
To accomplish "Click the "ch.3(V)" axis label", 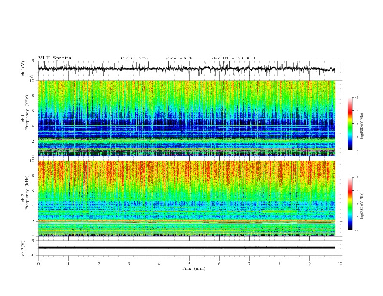I will point(23,248).
